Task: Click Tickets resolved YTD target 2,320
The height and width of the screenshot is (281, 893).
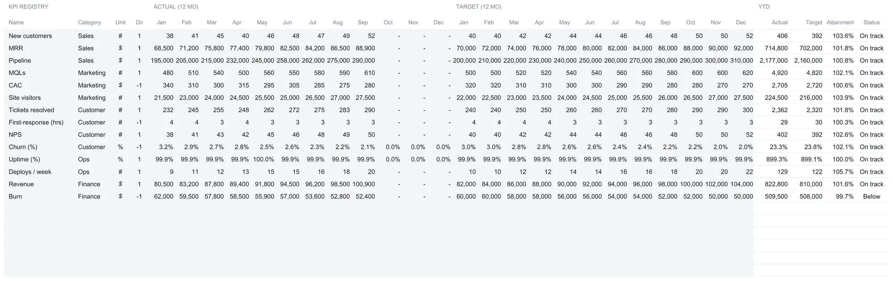Action: 814,110
